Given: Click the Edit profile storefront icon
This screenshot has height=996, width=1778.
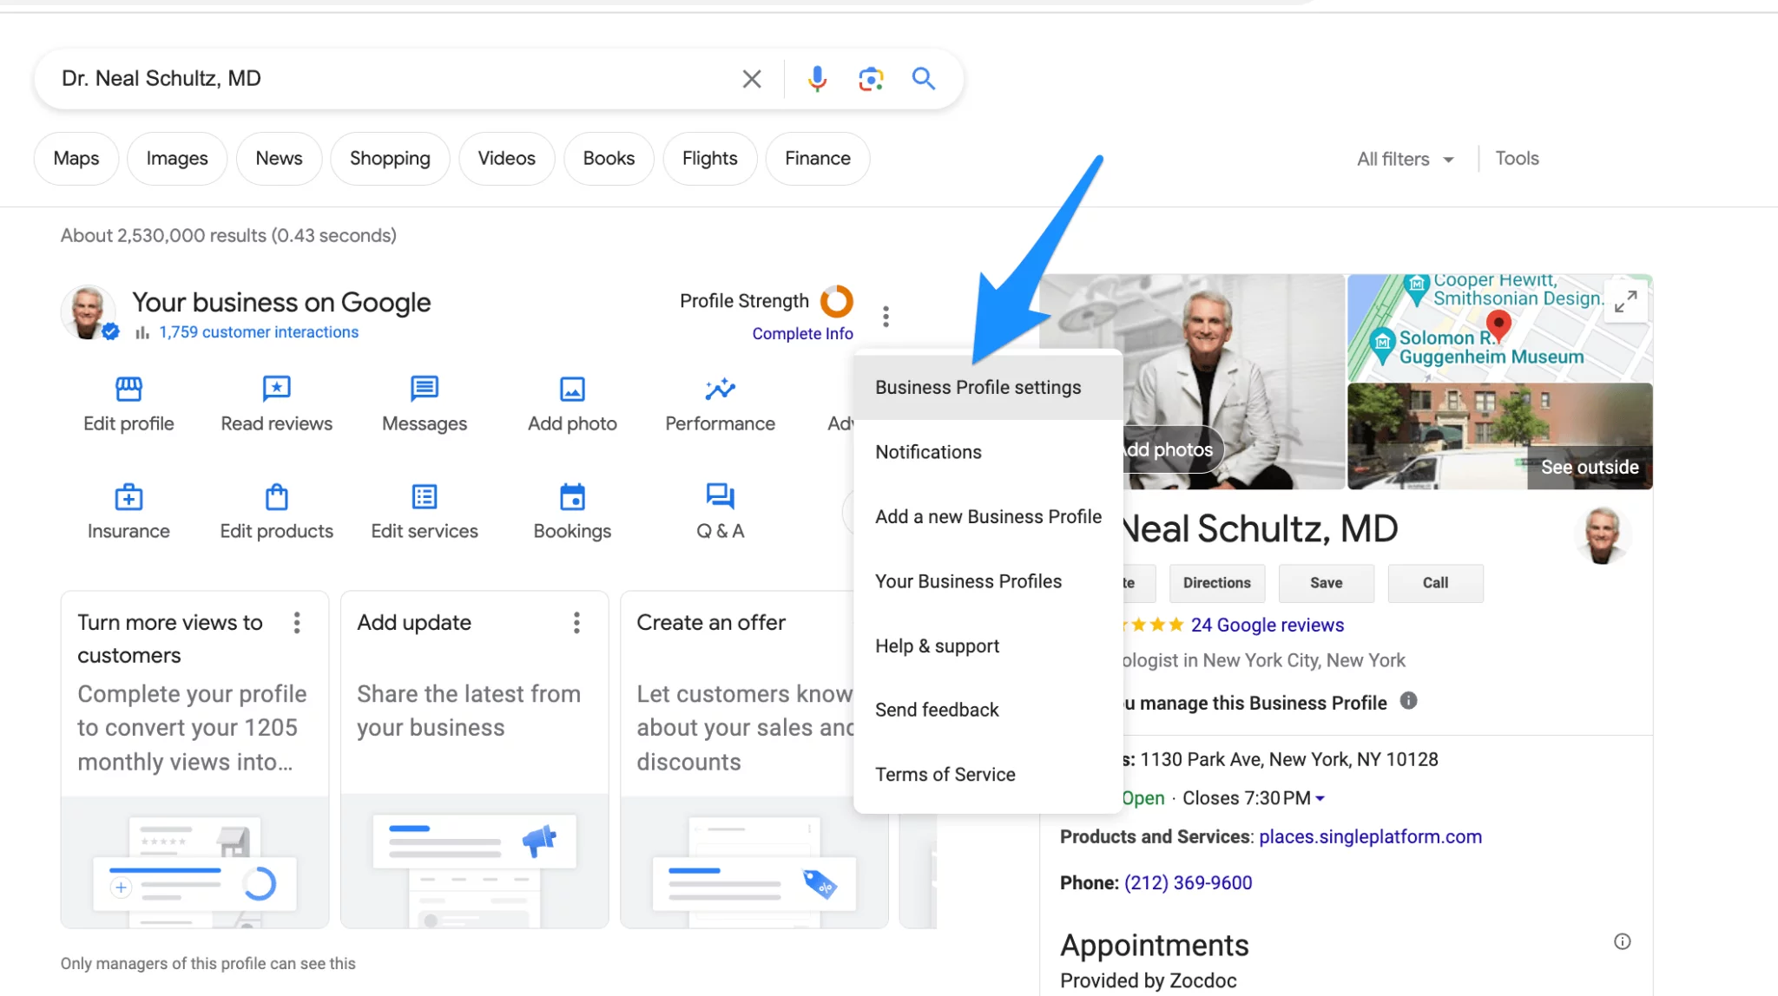Looking at the screenshot, I should pos(128,389).
